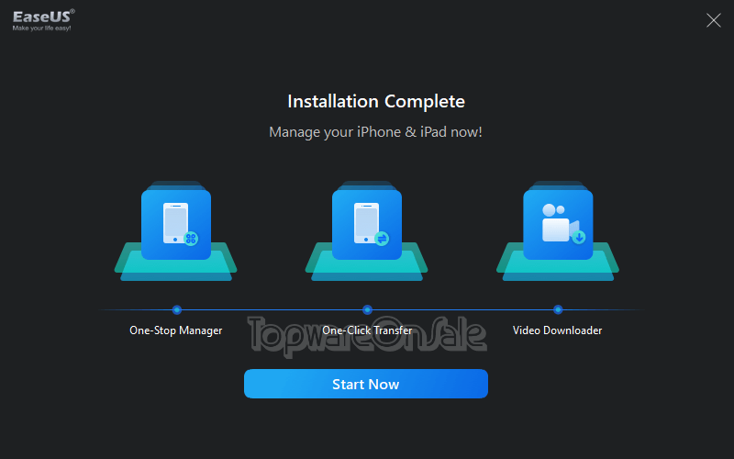Select the One-Stop Manager phone icon

(x=176, y=224)
